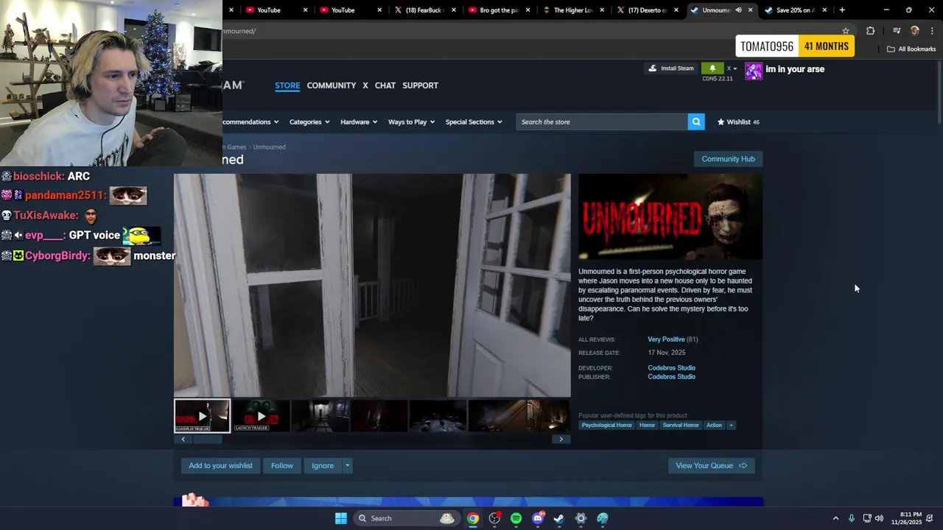
Task: Open Chrome extensions puzzle icon
Action: [871, 31]
